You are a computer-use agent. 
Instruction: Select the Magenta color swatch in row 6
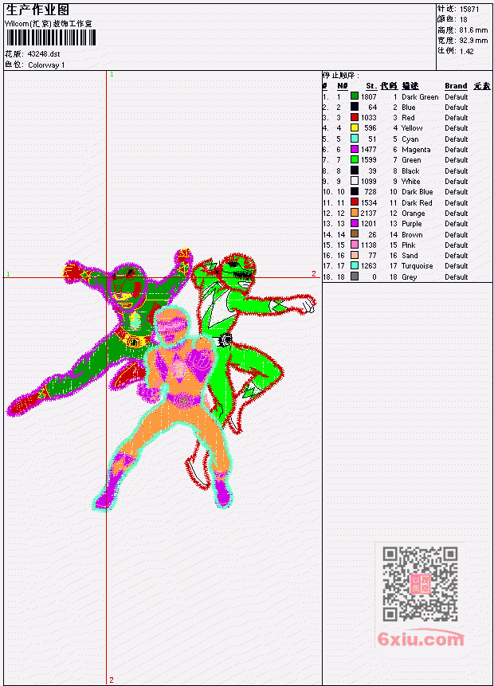355,149
